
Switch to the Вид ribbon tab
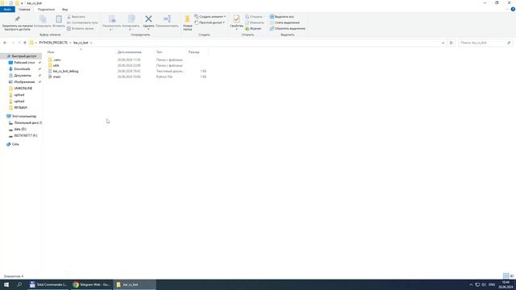[64, 10]
